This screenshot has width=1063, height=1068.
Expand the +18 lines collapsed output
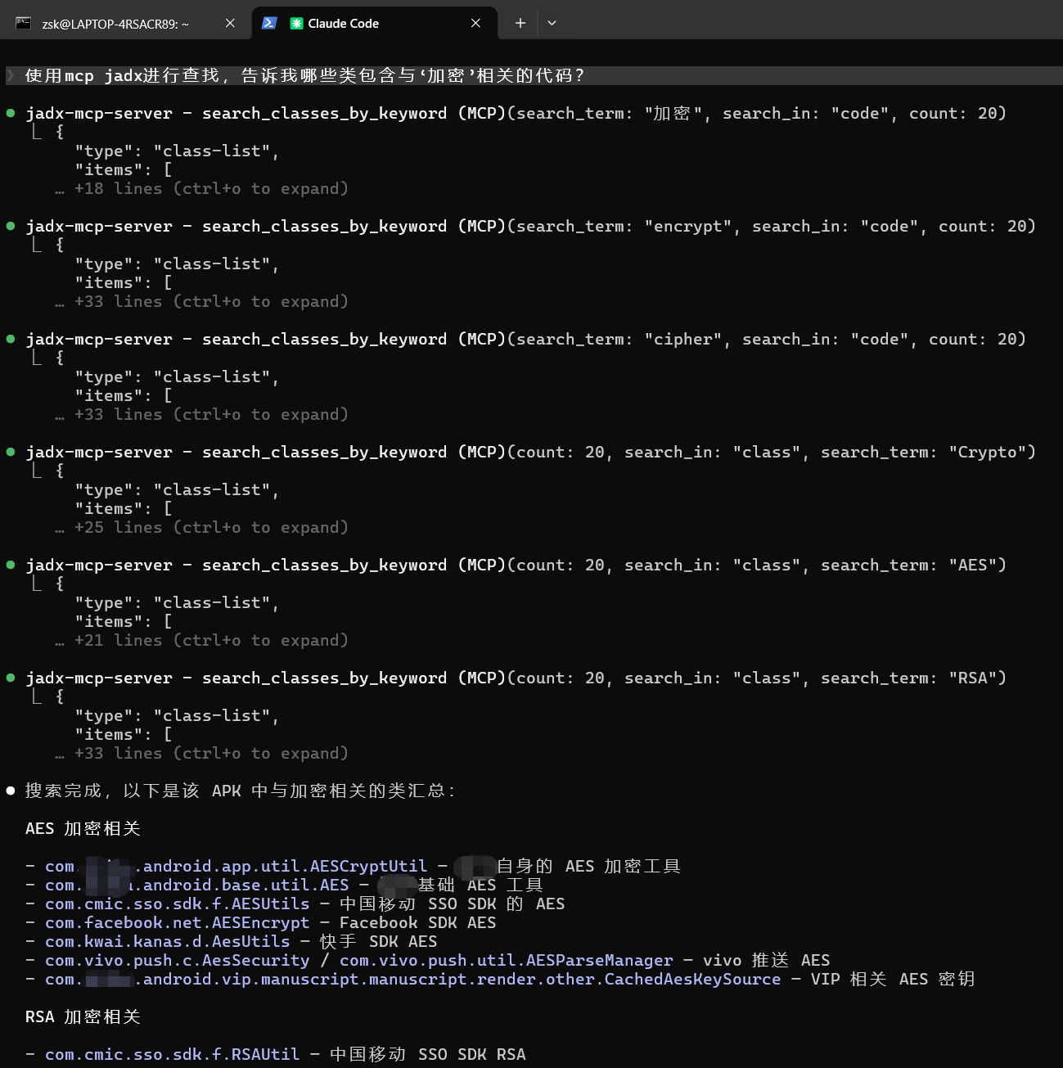210,189
